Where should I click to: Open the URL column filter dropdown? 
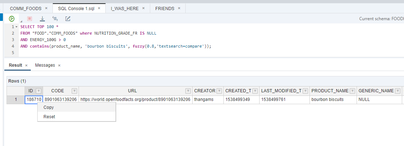(188, 91)
